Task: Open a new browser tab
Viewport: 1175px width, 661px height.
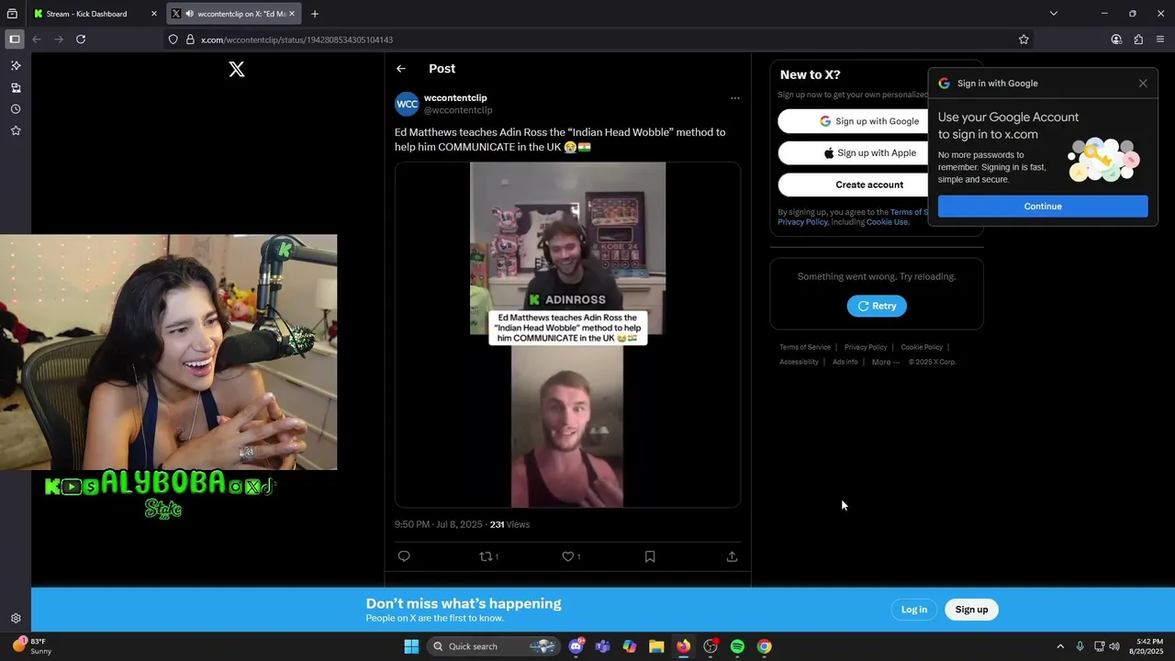Action: tap(315, 14)
